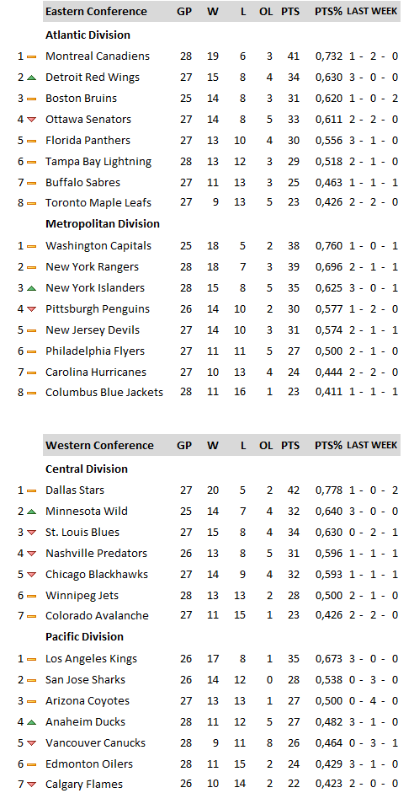Screen dimensions: 414x793
Task: Click green up arrow next to New York Islanders
Action: click(x=32, y=288)
